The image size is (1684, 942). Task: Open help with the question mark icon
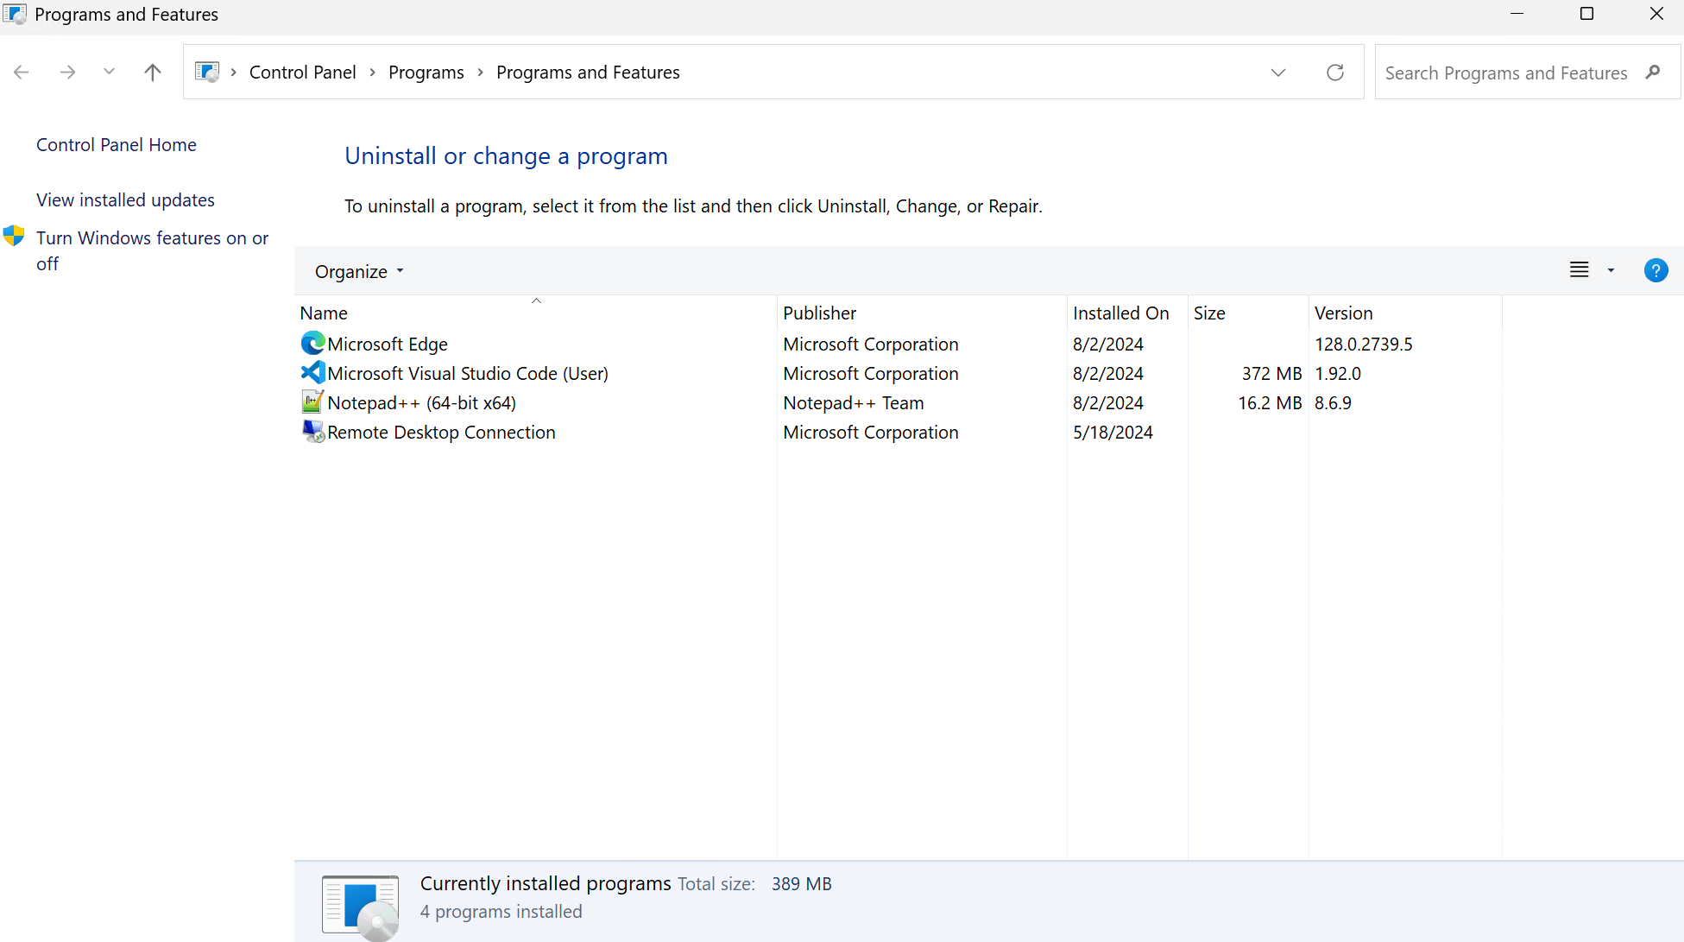click(1656, 271)
